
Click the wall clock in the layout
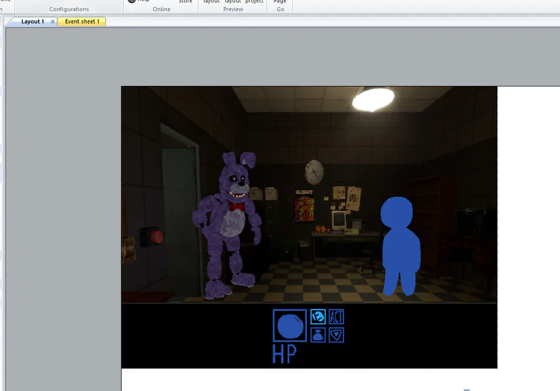point(314,172)
